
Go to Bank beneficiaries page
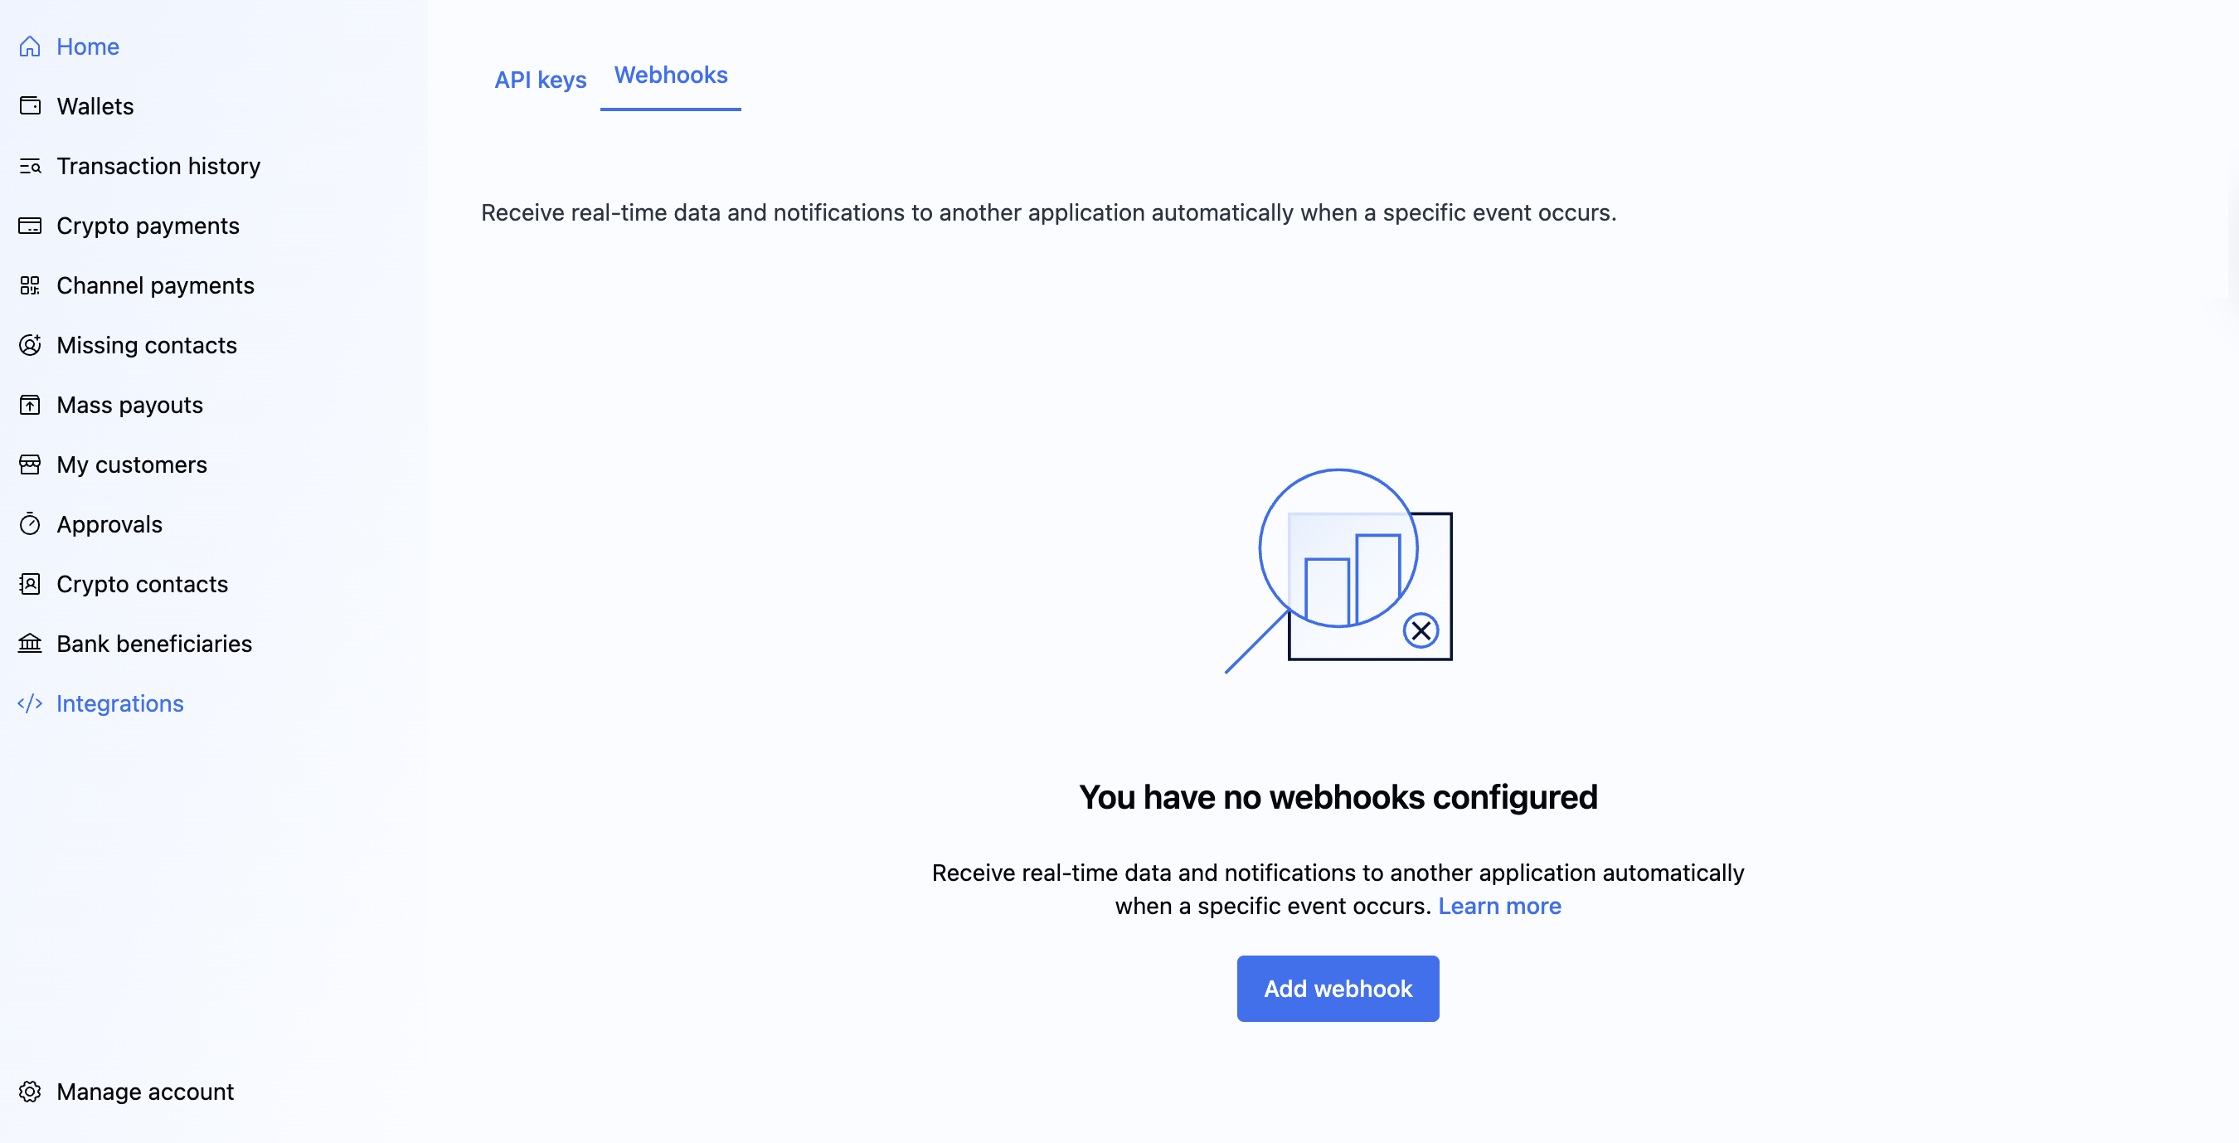pos(154,643)
